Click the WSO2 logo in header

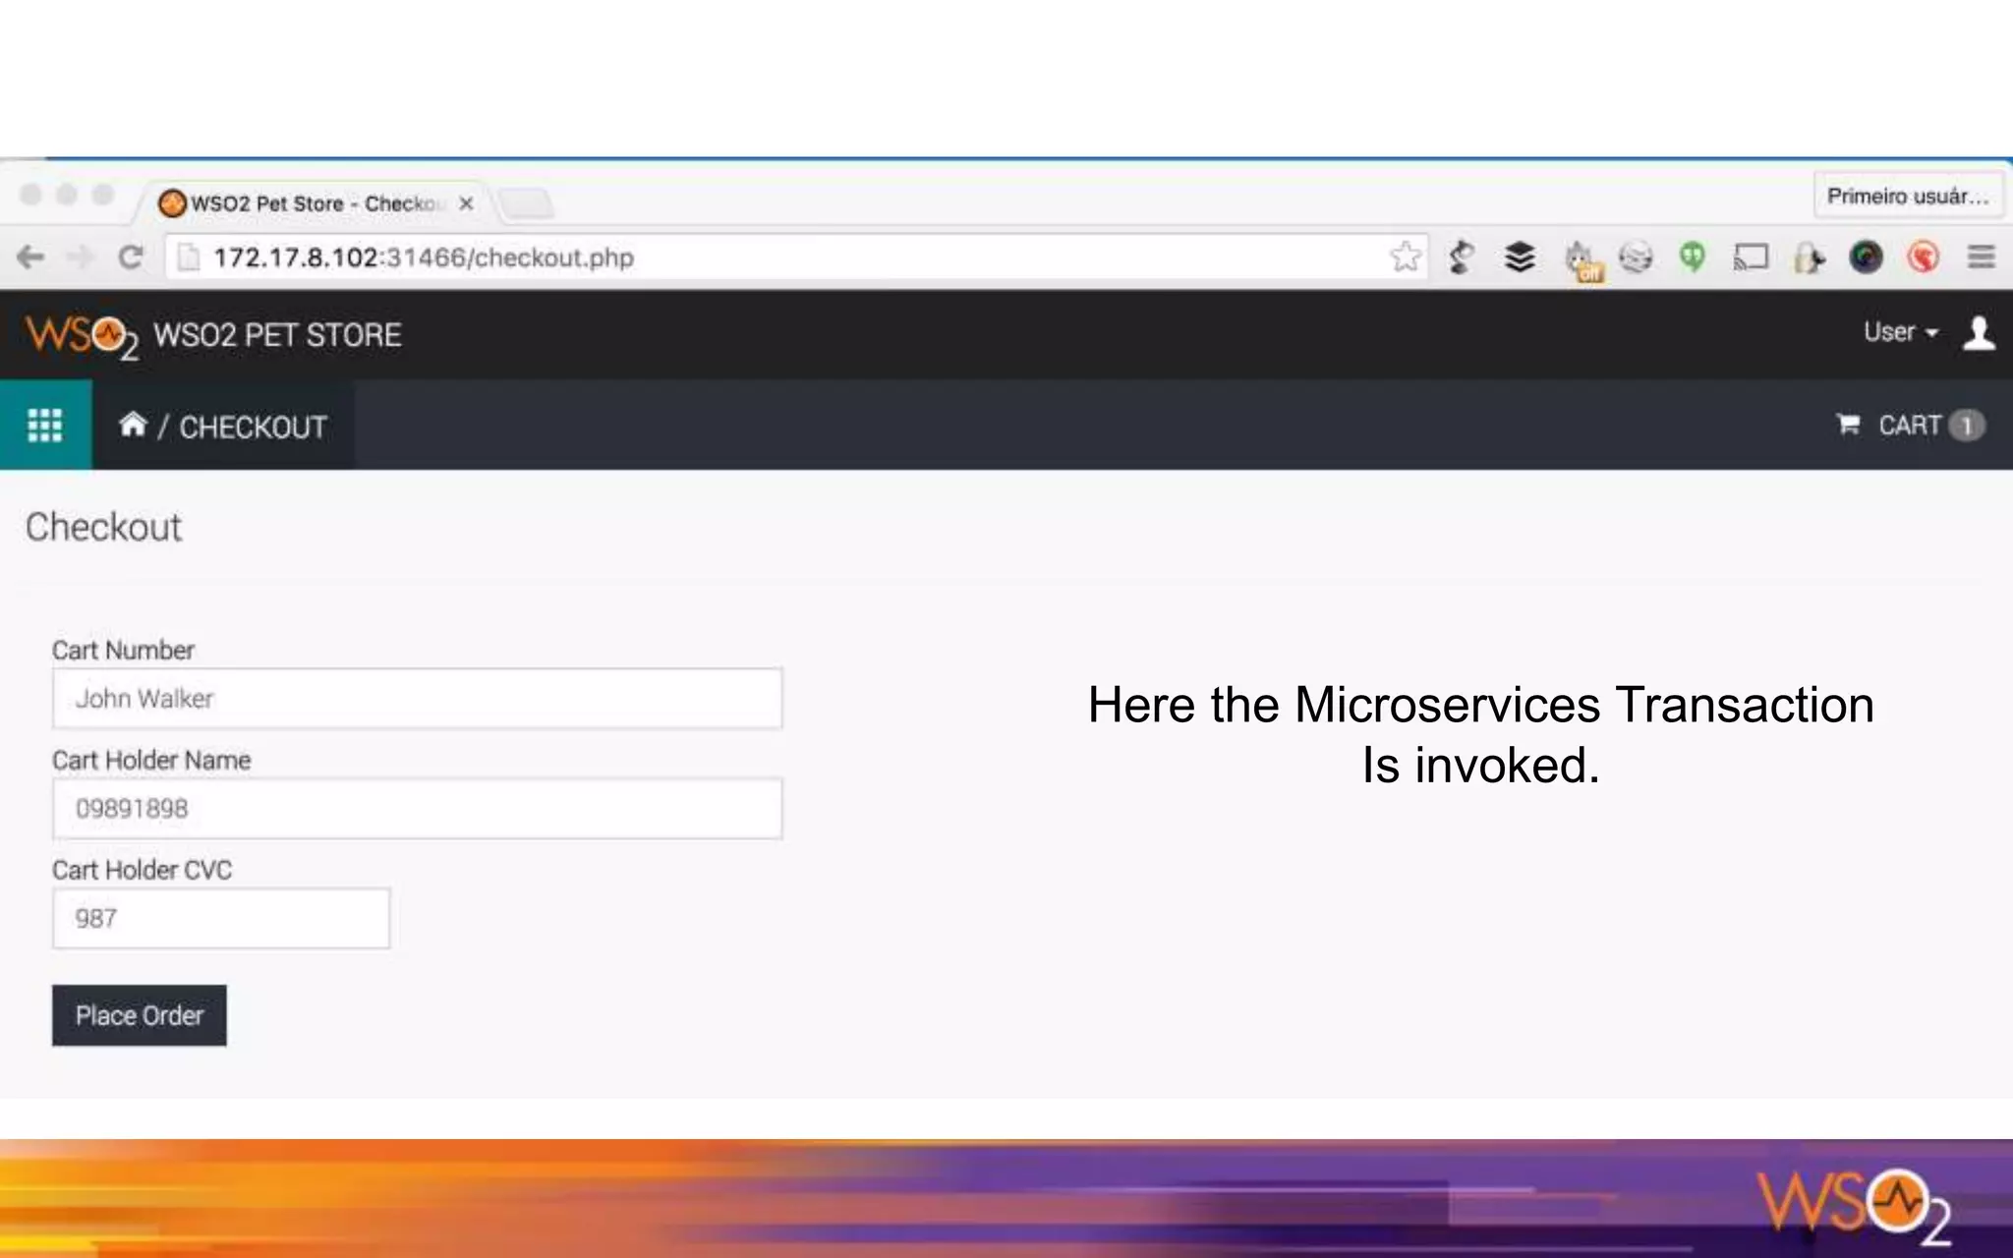pyautogui.click(x=82, y=337)
